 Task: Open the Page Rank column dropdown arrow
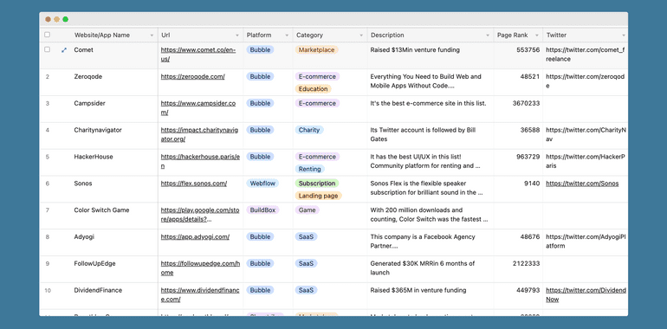[537, 35]
